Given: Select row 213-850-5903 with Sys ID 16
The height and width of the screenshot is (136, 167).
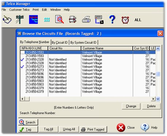Looking at the screenshot, I should 88,81.
